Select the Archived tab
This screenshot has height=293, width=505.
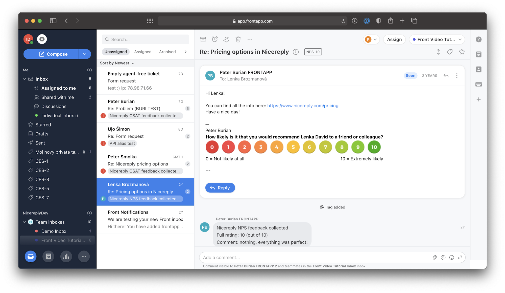coord(167,52)
